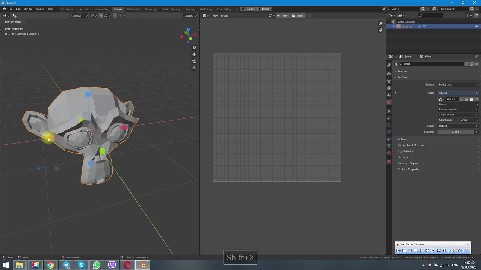The width and height of the screenshot is (481, 270).
Task: Click the 3D viewport pan hand icon
Action: [x=194, y=54]
